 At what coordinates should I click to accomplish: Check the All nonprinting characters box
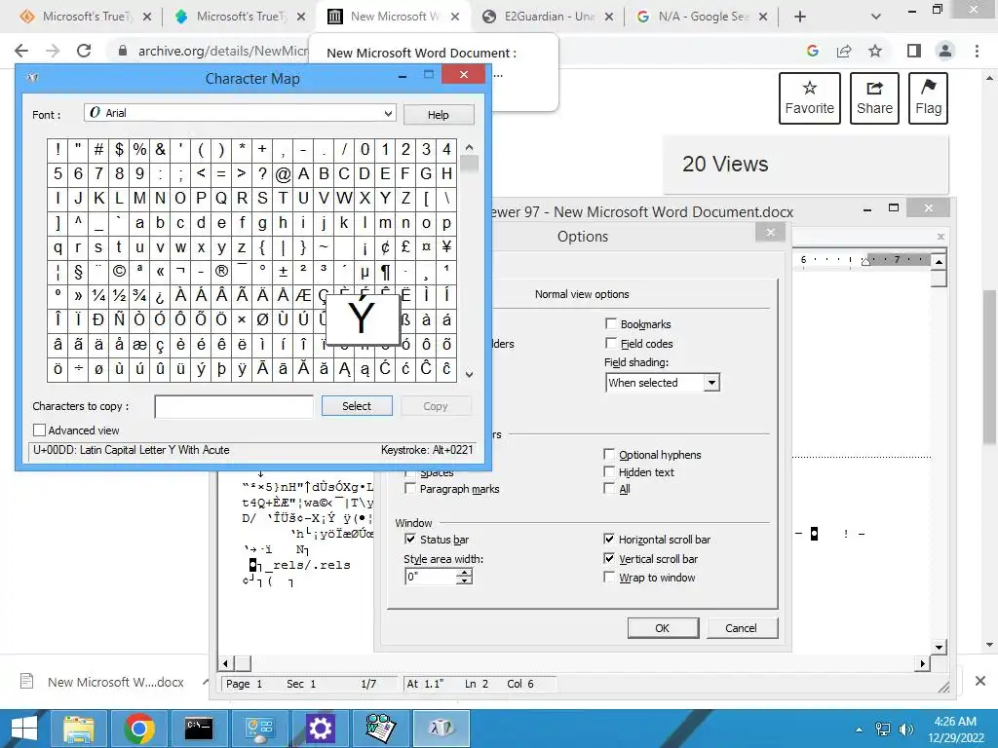pos(610,489)
